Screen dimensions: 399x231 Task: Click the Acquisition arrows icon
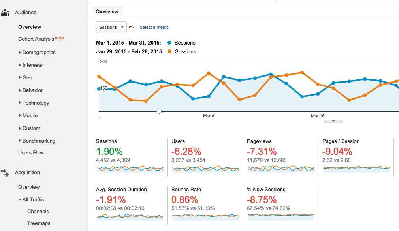pyautogui.click(x=5, y=172)
